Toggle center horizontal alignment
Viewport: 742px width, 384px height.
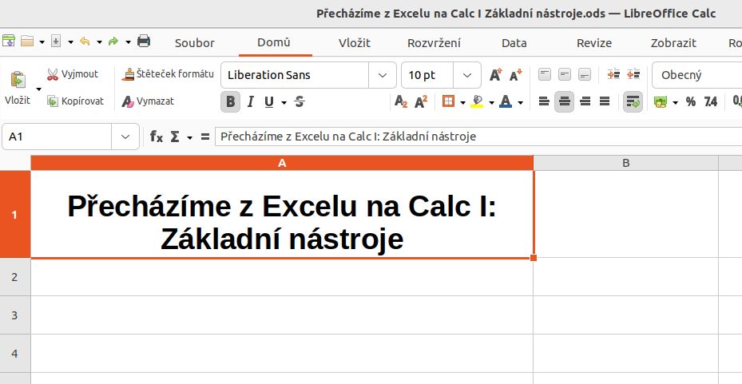click(564, 101)
